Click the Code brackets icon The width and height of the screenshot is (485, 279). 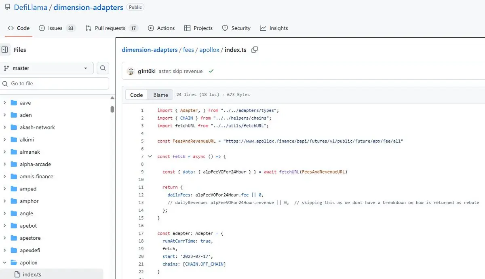[x=11, y=28]
